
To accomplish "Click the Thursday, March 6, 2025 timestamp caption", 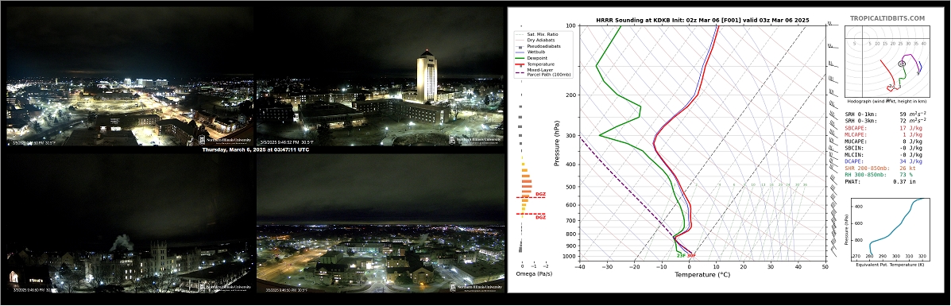I will click(x=255, y=149).
